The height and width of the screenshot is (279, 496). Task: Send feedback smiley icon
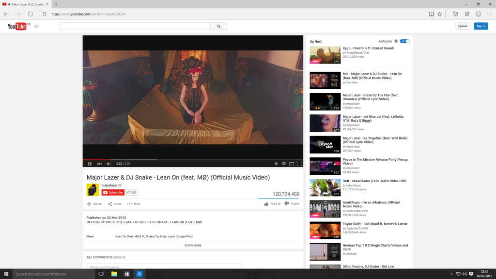point(478,14)
